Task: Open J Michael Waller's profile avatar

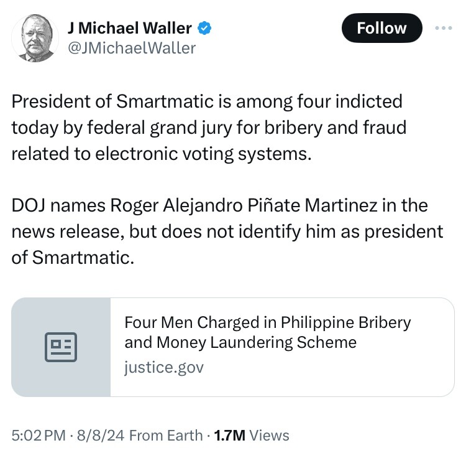Action: (x=35, y=37)
